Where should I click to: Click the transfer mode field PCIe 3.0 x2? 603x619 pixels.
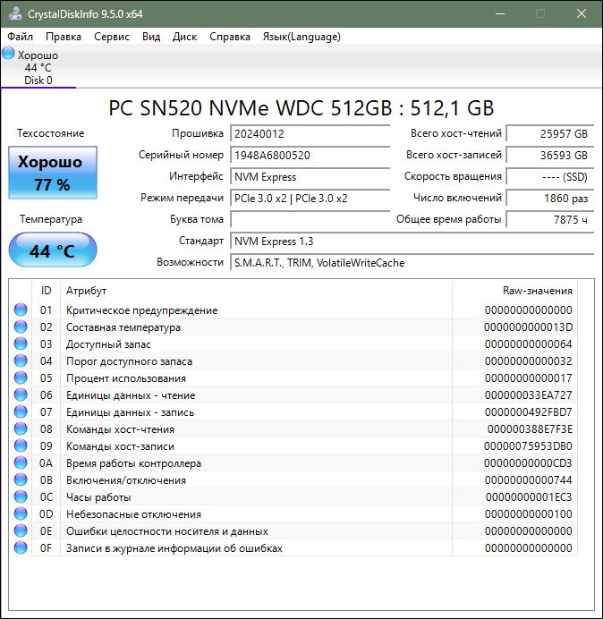point(310,199)
